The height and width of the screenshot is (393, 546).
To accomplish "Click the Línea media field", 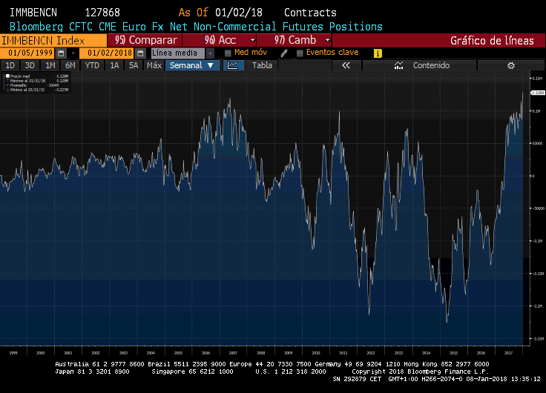I will click(178, 53).
